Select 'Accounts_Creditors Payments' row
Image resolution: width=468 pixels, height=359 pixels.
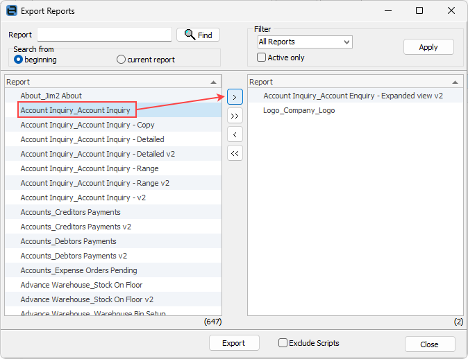pos(113,212)
